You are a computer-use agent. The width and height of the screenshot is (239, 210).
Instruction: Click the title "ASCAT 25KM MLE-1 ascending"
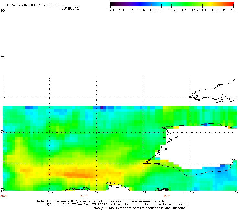(x=33, y=5)
